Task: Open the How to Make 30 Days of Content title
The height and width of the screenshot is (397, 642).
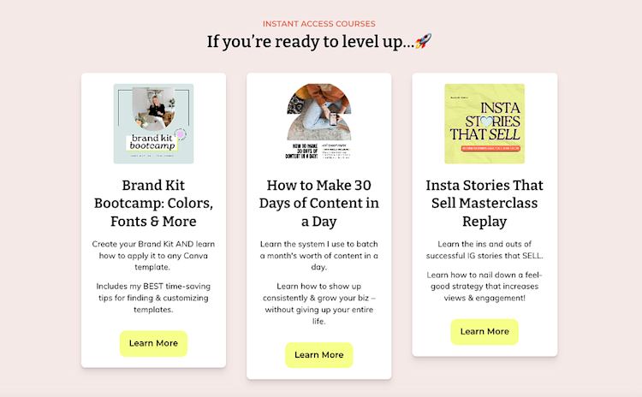Action: coord(319,203)
